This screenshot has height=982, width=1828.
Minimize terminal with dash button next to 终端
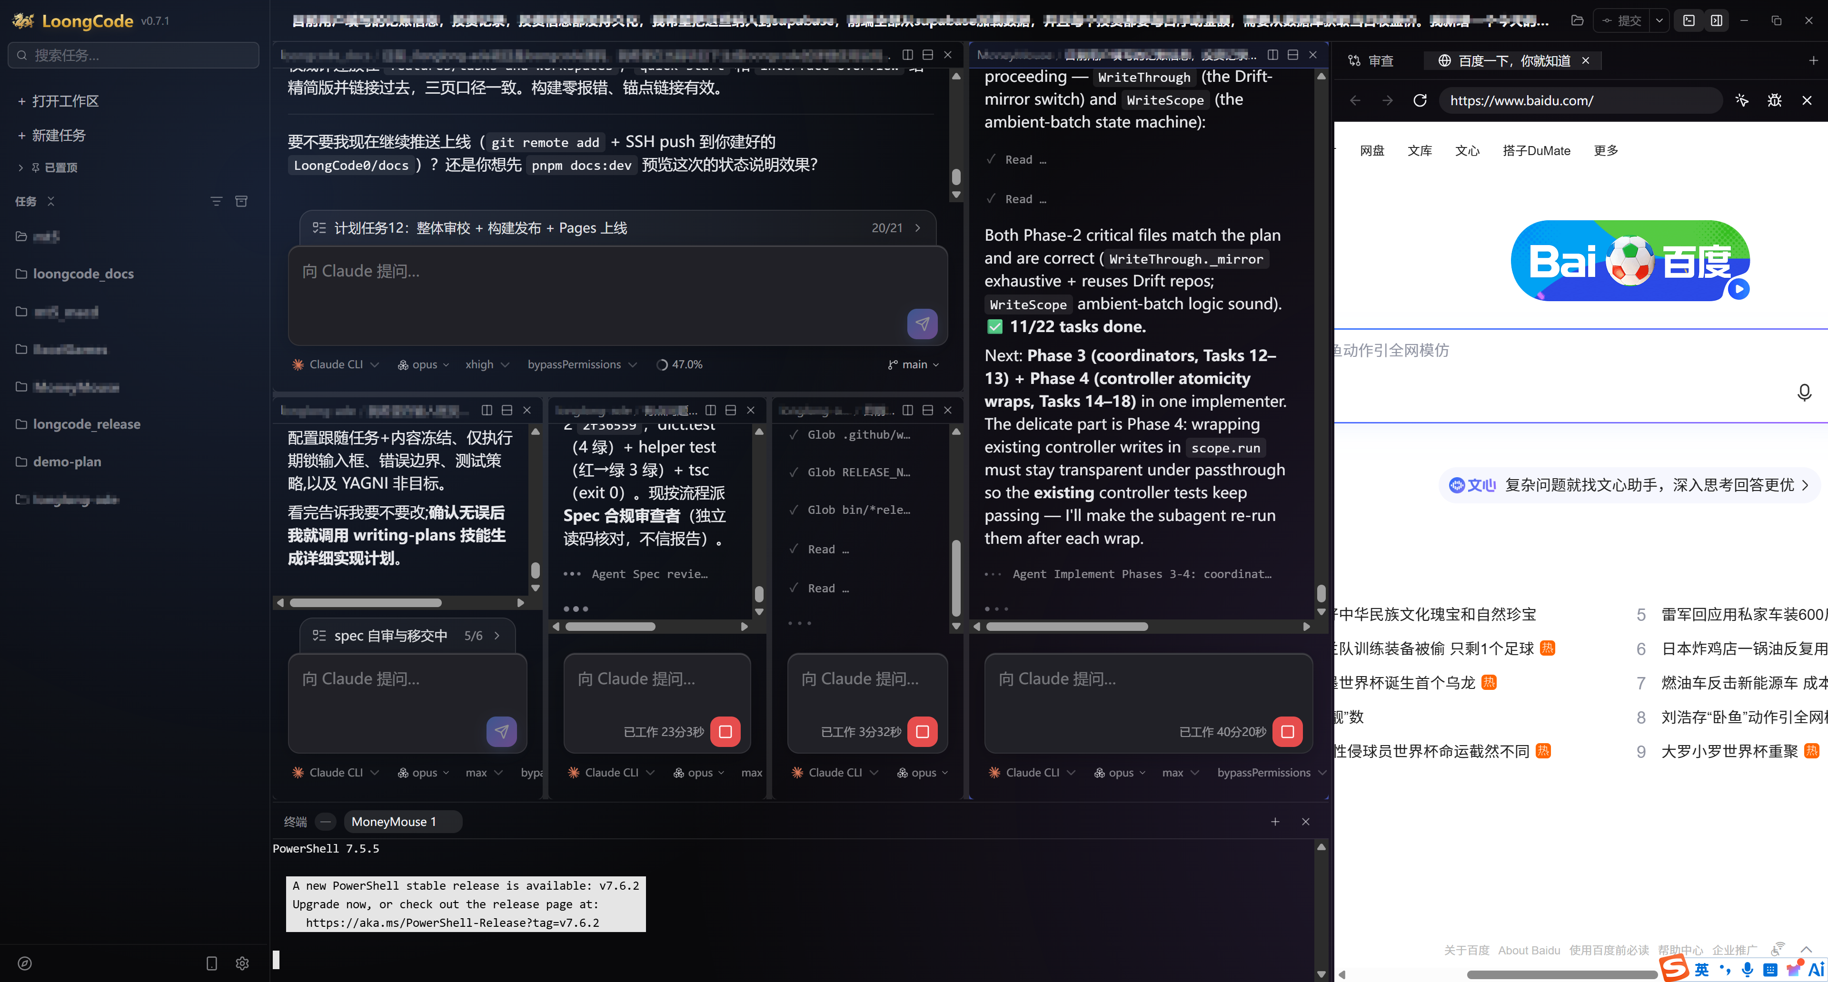point(325,821)
